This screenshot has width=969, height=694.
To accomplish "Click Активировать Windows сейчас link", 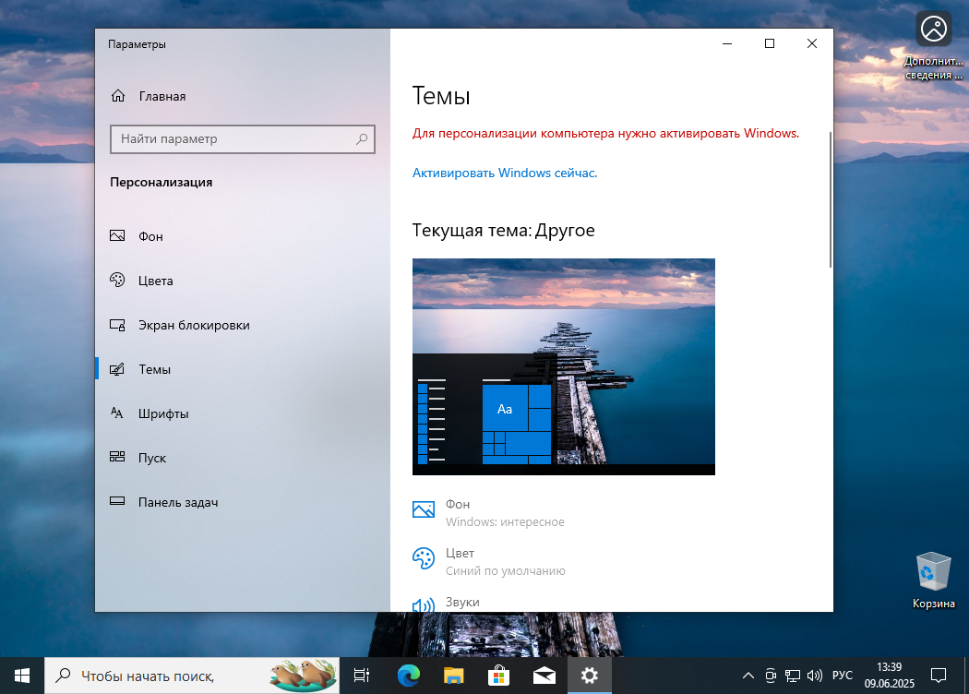I will tap(503, 173).
